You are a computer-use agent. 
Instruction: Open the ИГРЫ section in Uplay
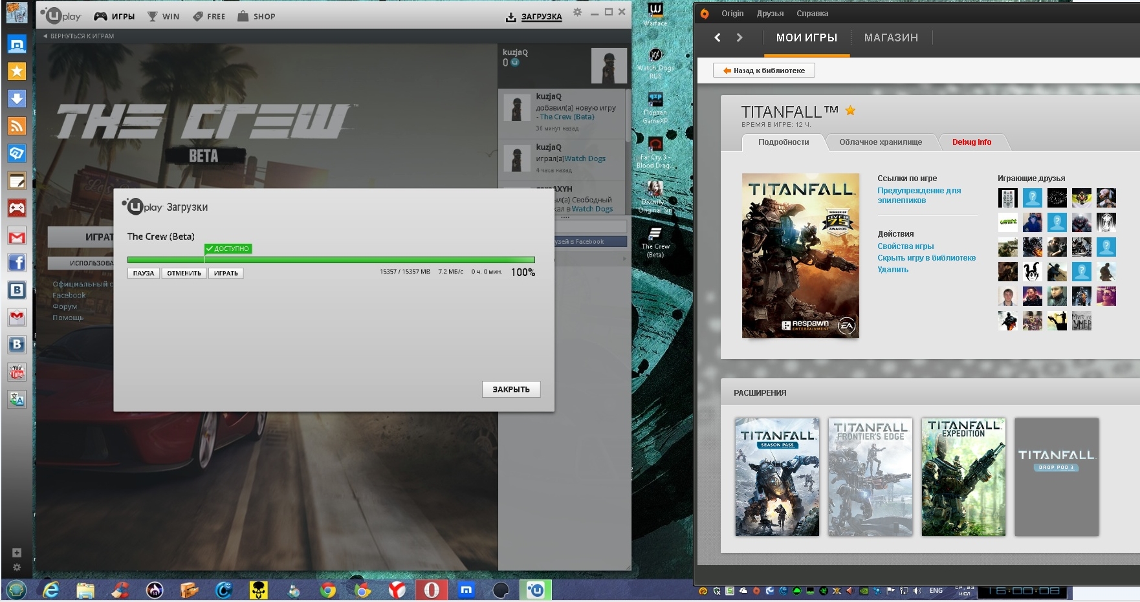[115, 16]
